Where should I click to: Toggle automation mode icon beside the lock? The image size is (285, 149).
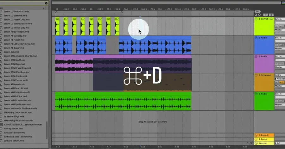pos(265,15)
